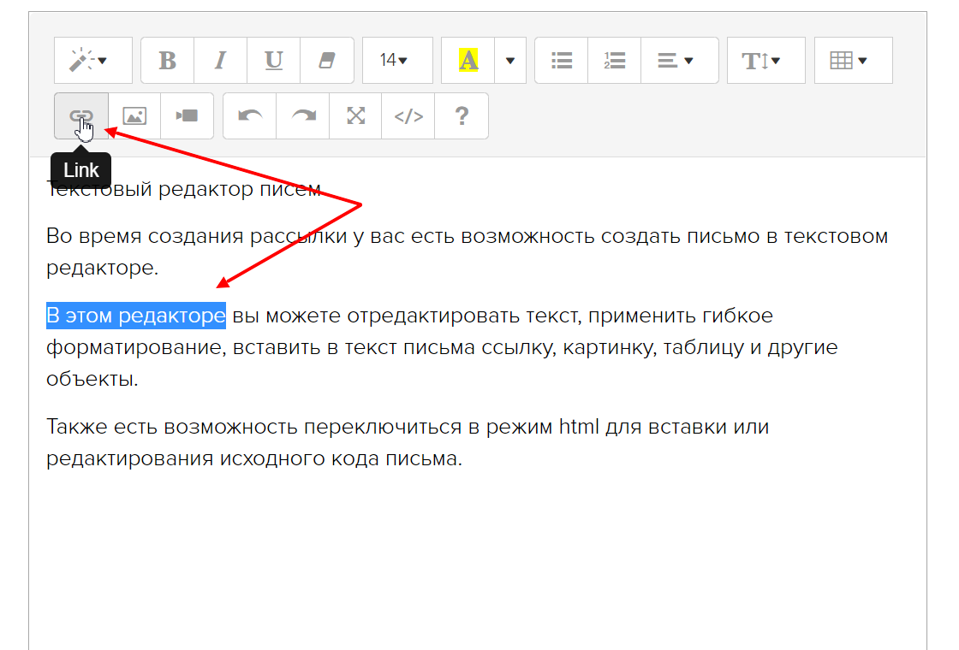Toggle fullscreen editor mode
959x650 pixels.
(355, 116)
